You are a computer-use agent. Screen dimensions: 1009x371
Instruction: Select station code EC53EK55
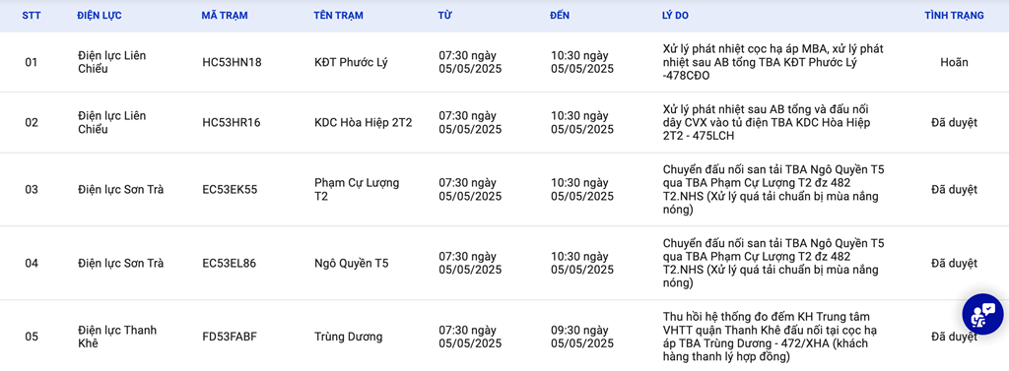click(230, 190)
